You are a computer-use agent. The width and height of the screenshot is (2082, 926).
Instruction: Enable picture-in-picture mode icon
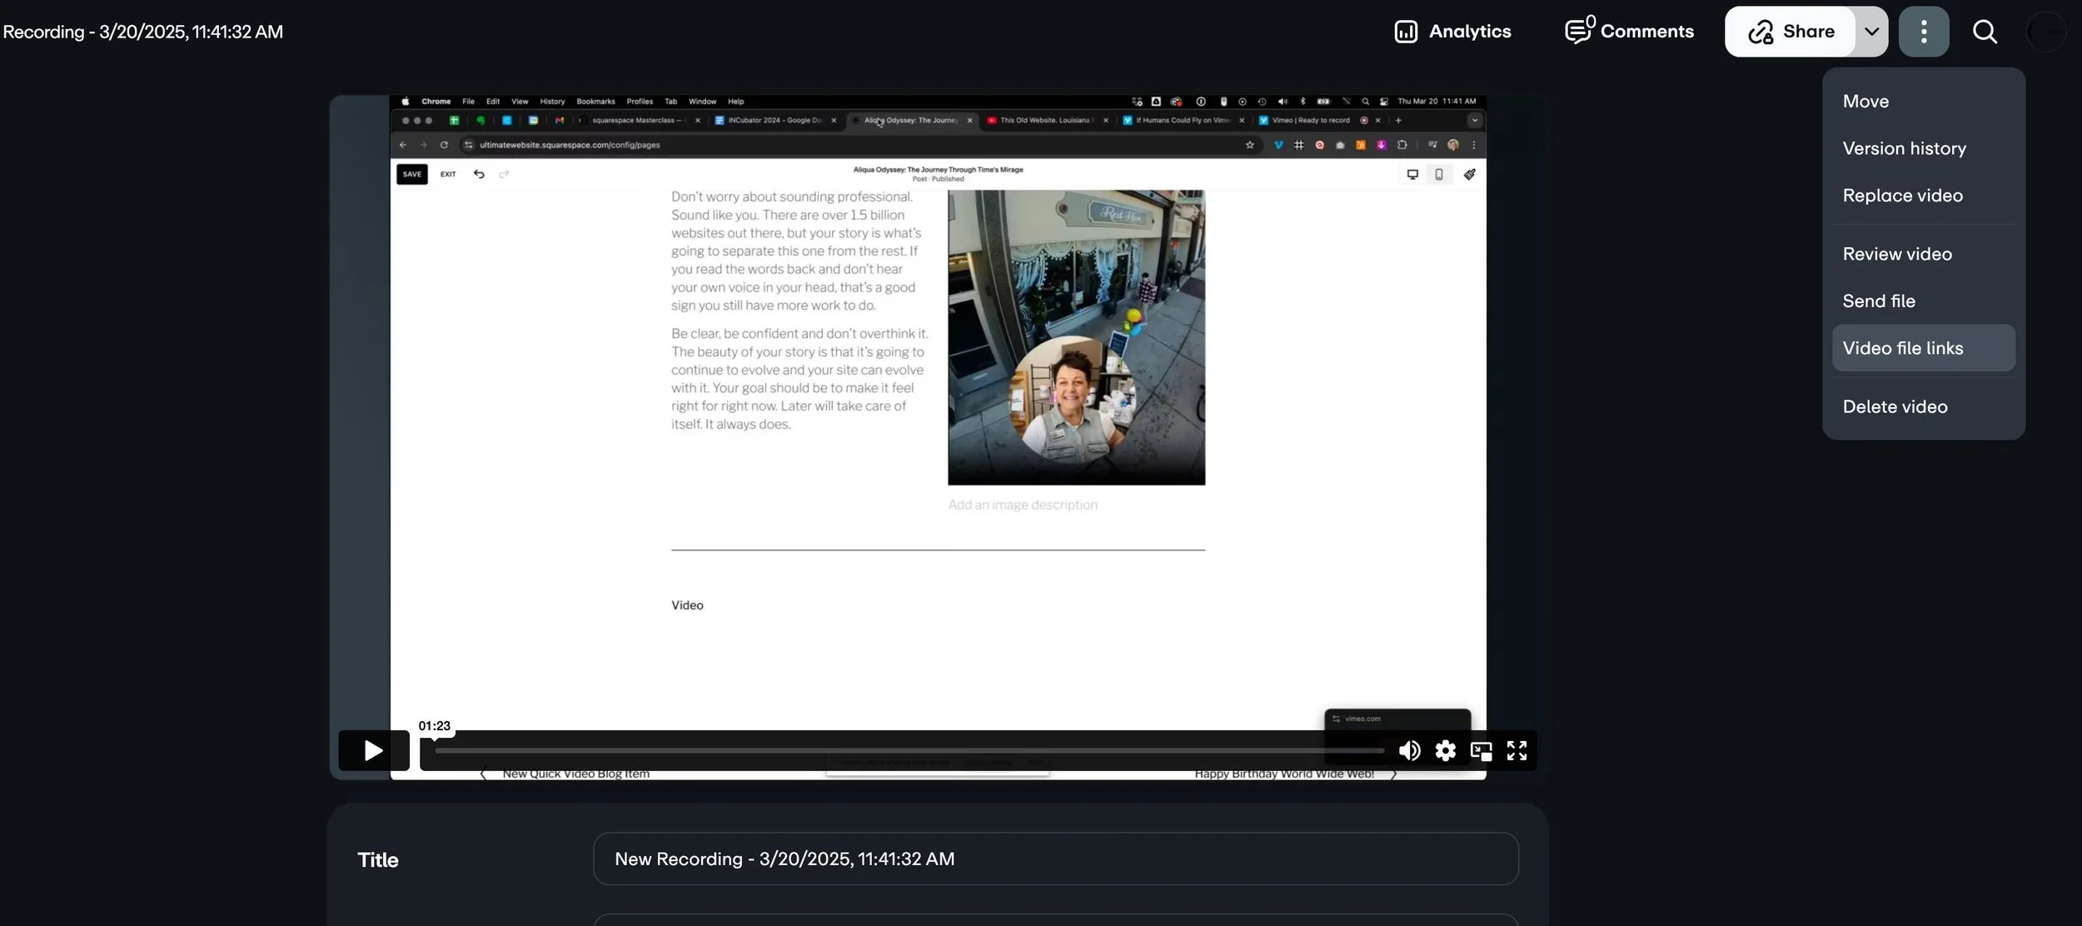[x=1481, y=750]
